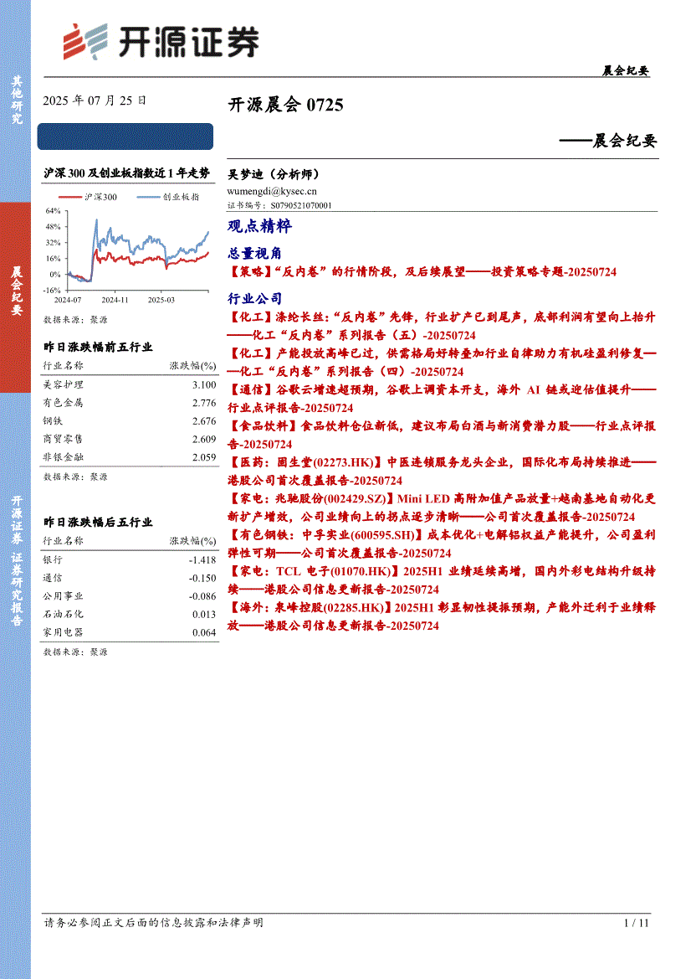Click the 通信 row in the bottom-five table
Image resolution: width=691 pixels, height=979 pixels.
point(130,578)
